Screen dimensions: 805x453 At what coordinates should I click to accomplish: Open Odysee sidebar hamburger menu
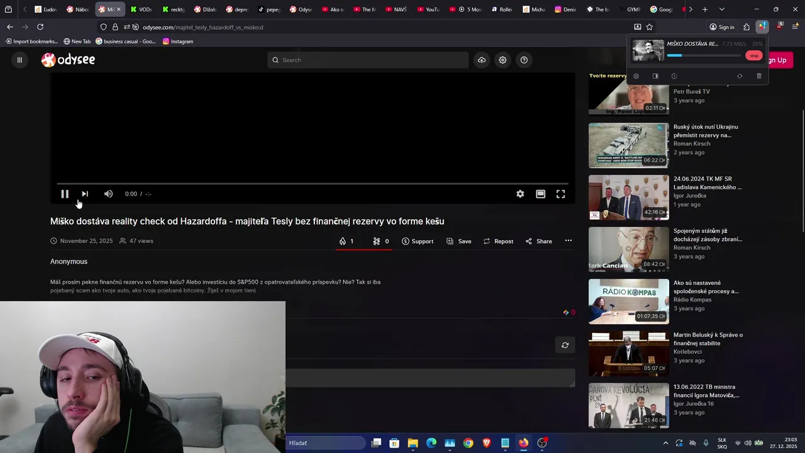(x=19, y=60)
